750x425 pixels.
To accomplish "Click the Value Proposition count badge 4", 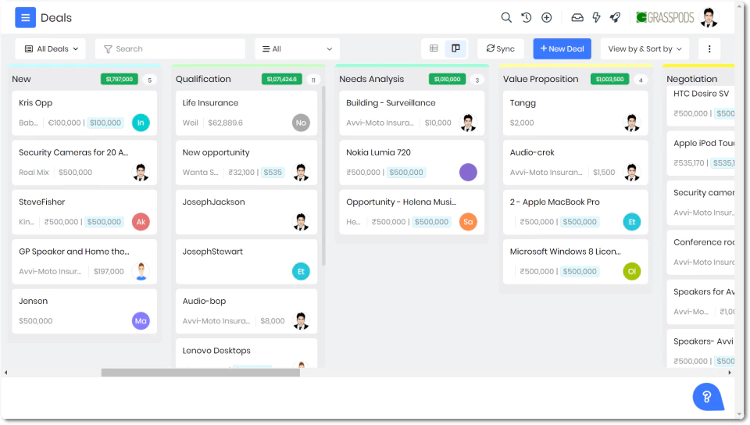I will point(641,80).
